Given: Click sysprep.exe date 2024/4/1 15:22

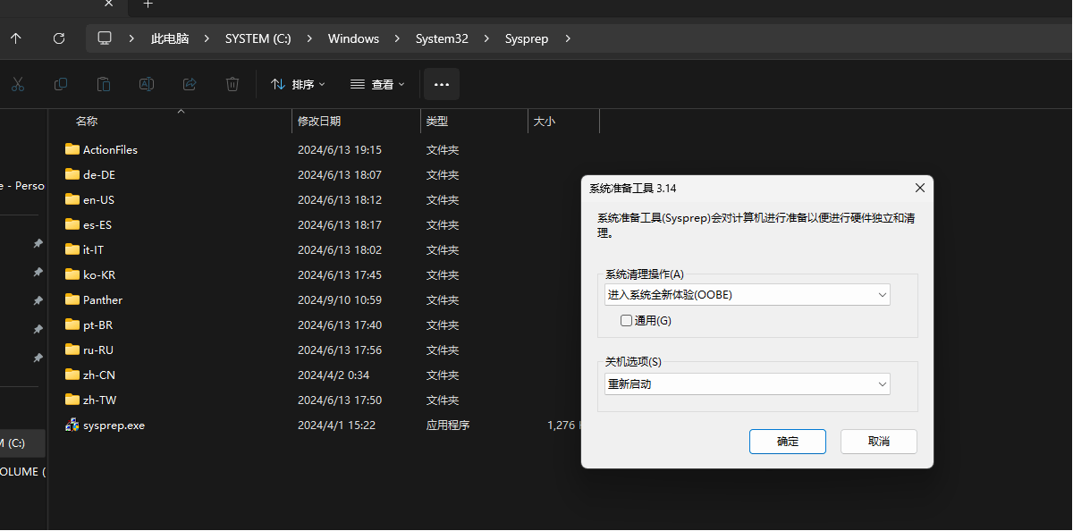Looking at the screenshot, I should [x=336, y=426].
